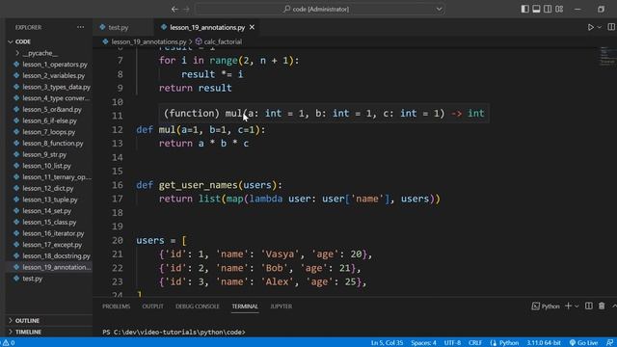Choose interpreter 3.11.0 64-bit
The image size is (617, 347).
544,343
